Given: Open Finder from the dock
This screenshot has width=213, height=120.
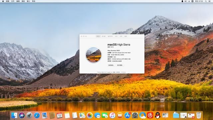Looking at the screenshot, I should (x=14, y=115).
